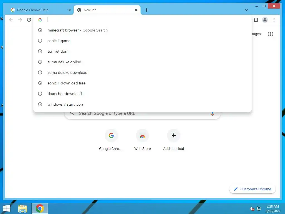Open the network tray icon
Image resolution: width=285 pixels, height=214 pixels.
(x=259, y=208)
